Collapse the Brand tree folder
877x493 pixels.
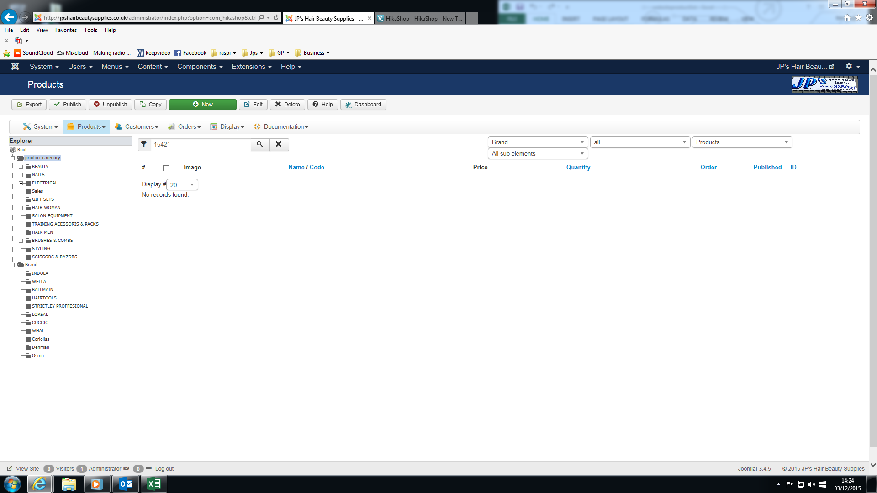(13, 265)
